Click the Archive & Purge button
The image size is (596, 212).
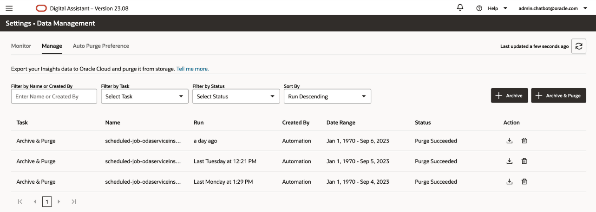pos(558,96)
